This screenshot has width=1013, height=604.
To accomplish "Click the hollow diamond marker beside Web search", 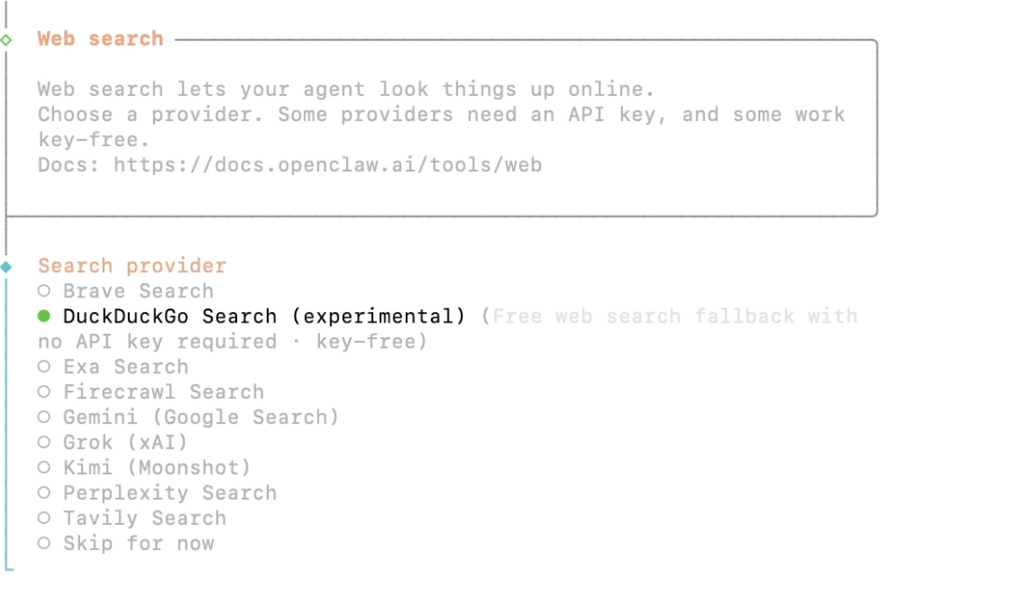I will (x=7, y=38).
